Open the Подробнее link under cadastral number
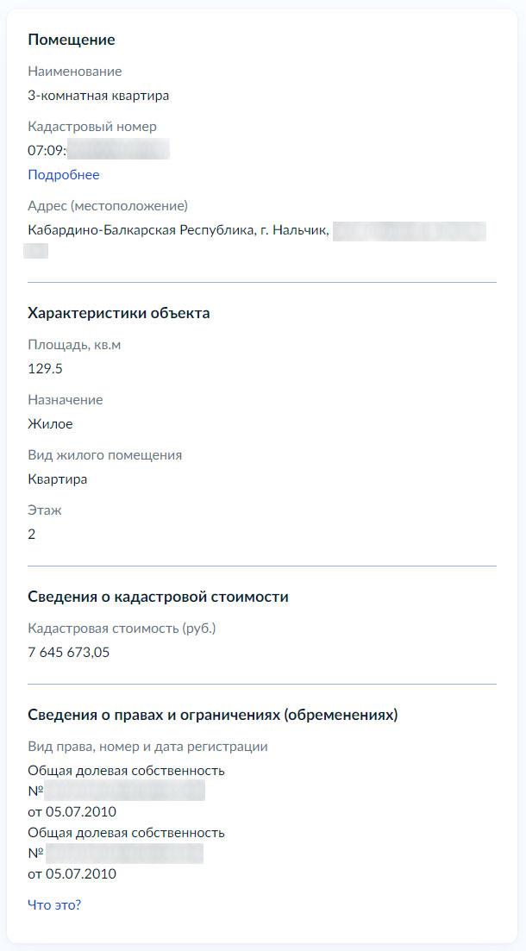Image resolution: width=526 pixels, height=951 pixels. pyautogui.click(x=64, y=175)
